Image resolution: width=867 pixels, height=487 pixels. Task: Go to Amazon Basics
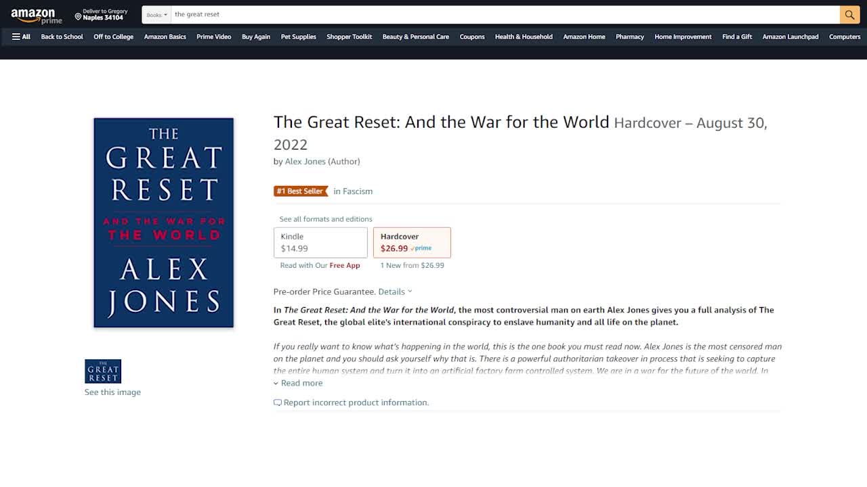[x=165, y=37]
